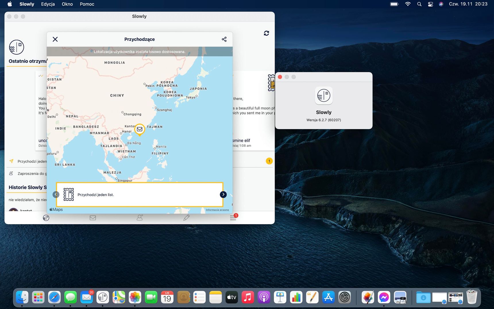Open Messages from the Dock
The image size is (494, 309).
pyautogui.click(x=70, y=297)
